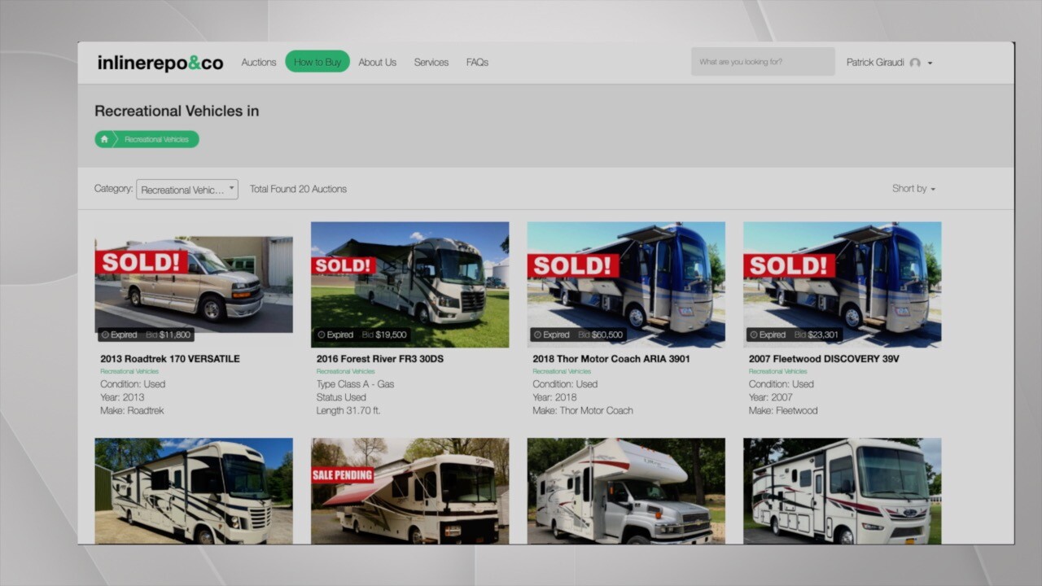Click 'Type Class A - Gas' detail text

pos(355,384)
